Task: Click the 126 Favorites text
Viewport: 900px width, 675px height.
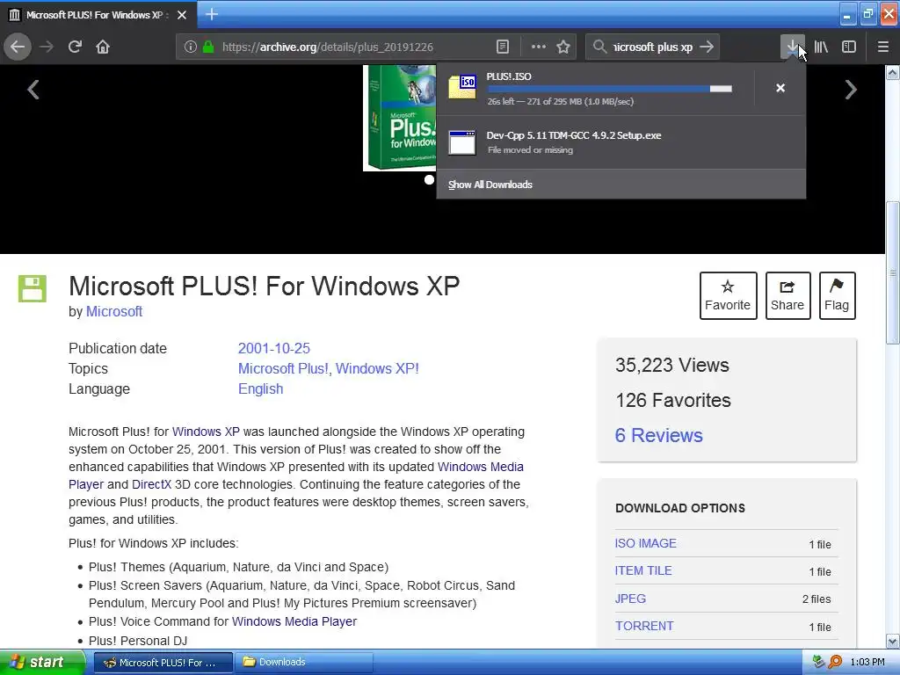Action: [x=672, y=400]
